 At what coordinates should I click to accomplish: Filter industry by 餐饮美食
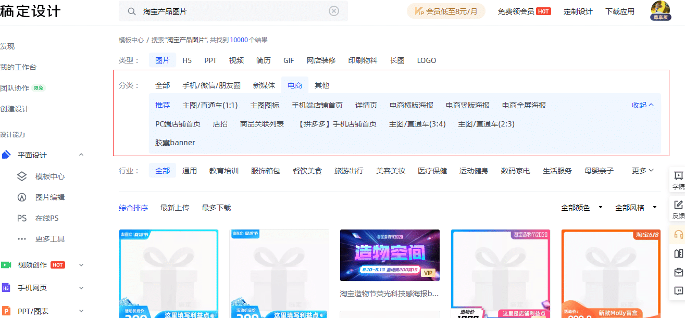tap(307, 171)
